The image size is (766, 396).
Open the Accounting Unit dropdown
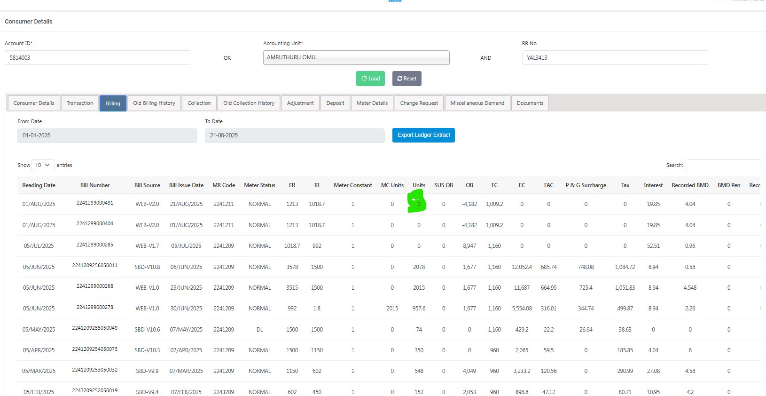(x=356, y=57)
